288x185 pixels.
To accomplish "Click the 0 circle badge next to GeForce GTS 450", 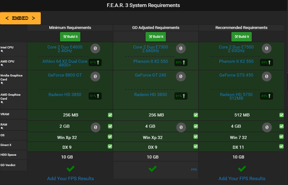I will [x=267, y=76].
